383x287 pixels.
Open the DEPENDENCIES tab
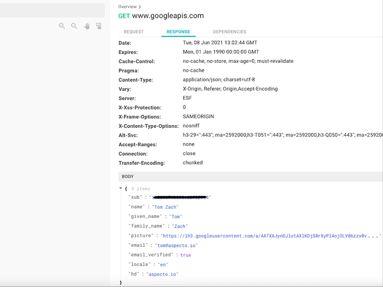230,32
